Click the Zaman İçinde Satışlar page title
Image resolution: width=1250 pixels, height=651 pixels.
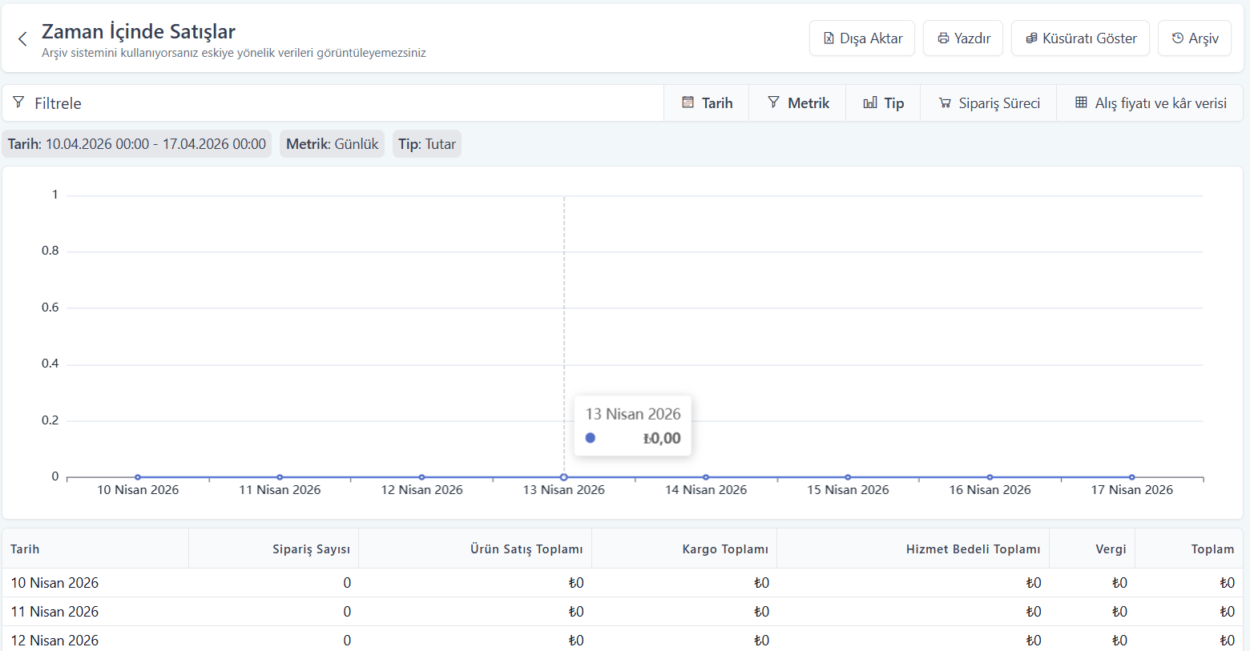[x=139, y=31]
